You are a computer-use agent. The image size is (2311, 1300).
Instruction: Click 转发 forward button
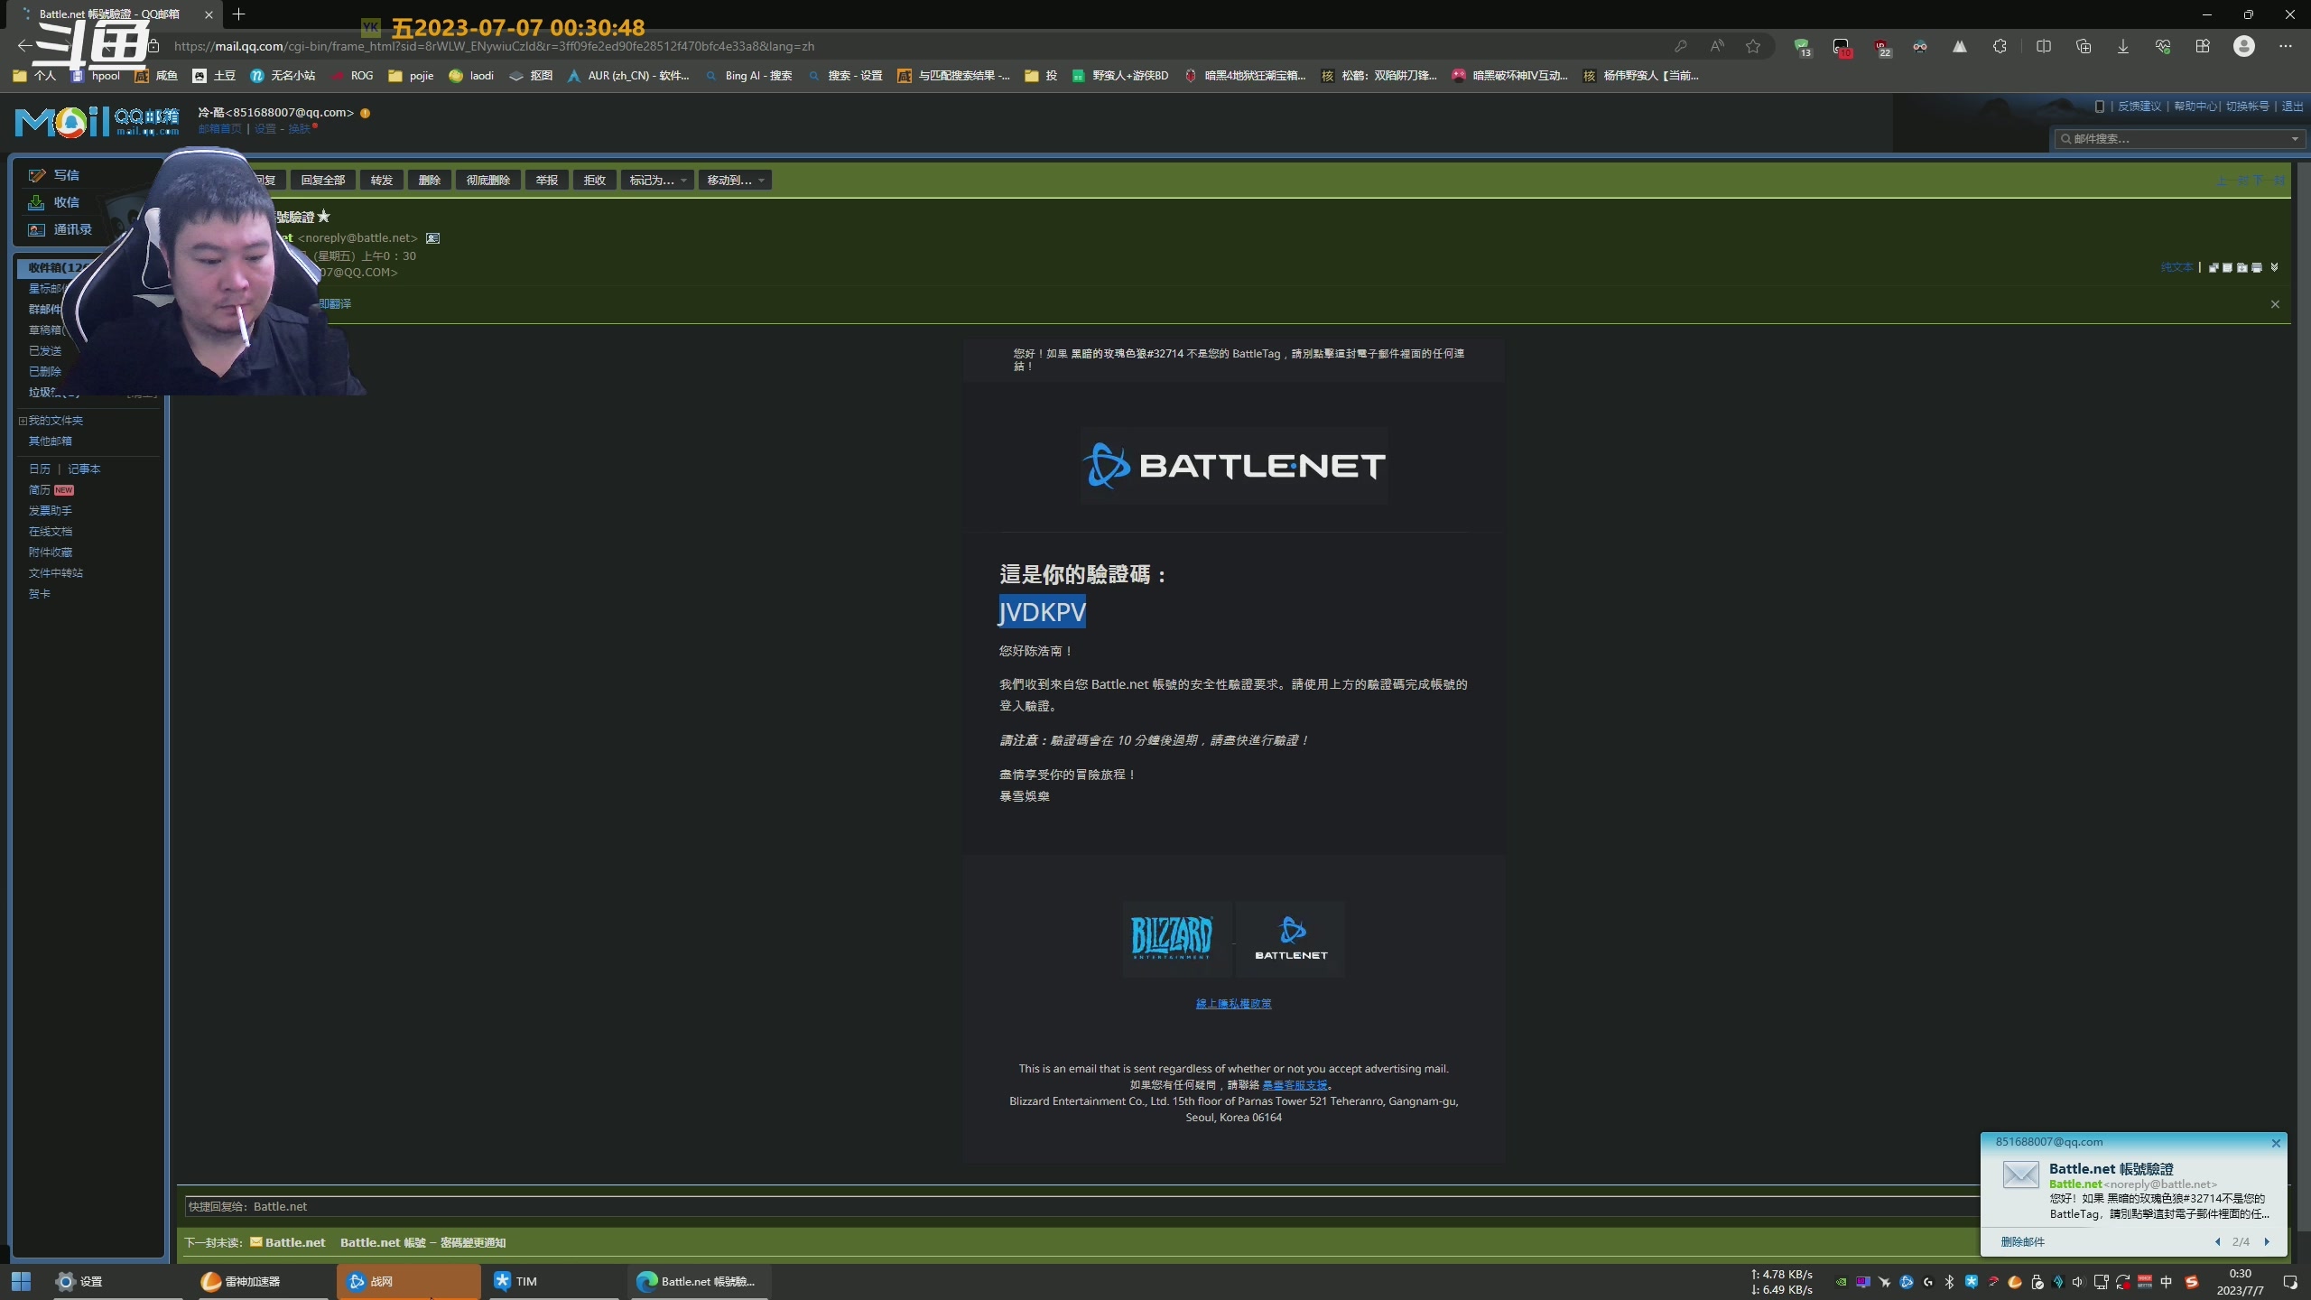[382, 181]
